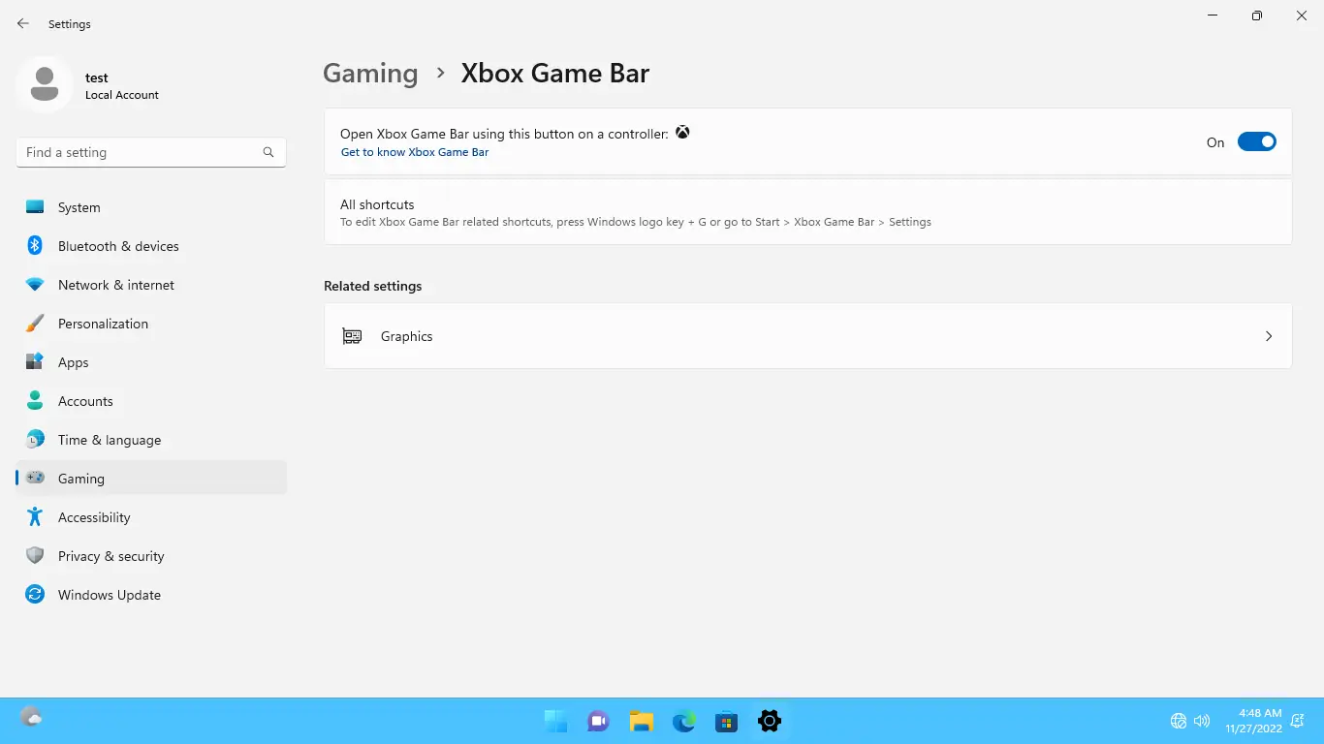
Task: Open the notification bell in the tray
Action: tap(1297, 721)
